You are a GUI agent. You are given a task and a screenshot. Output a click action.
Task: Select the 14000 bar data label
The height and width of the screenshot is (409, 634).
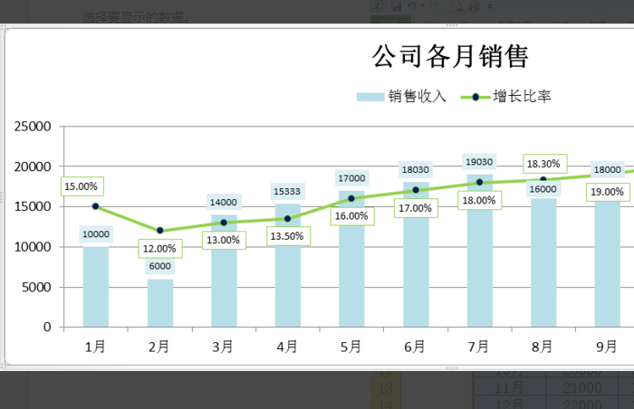pos(224,202)
